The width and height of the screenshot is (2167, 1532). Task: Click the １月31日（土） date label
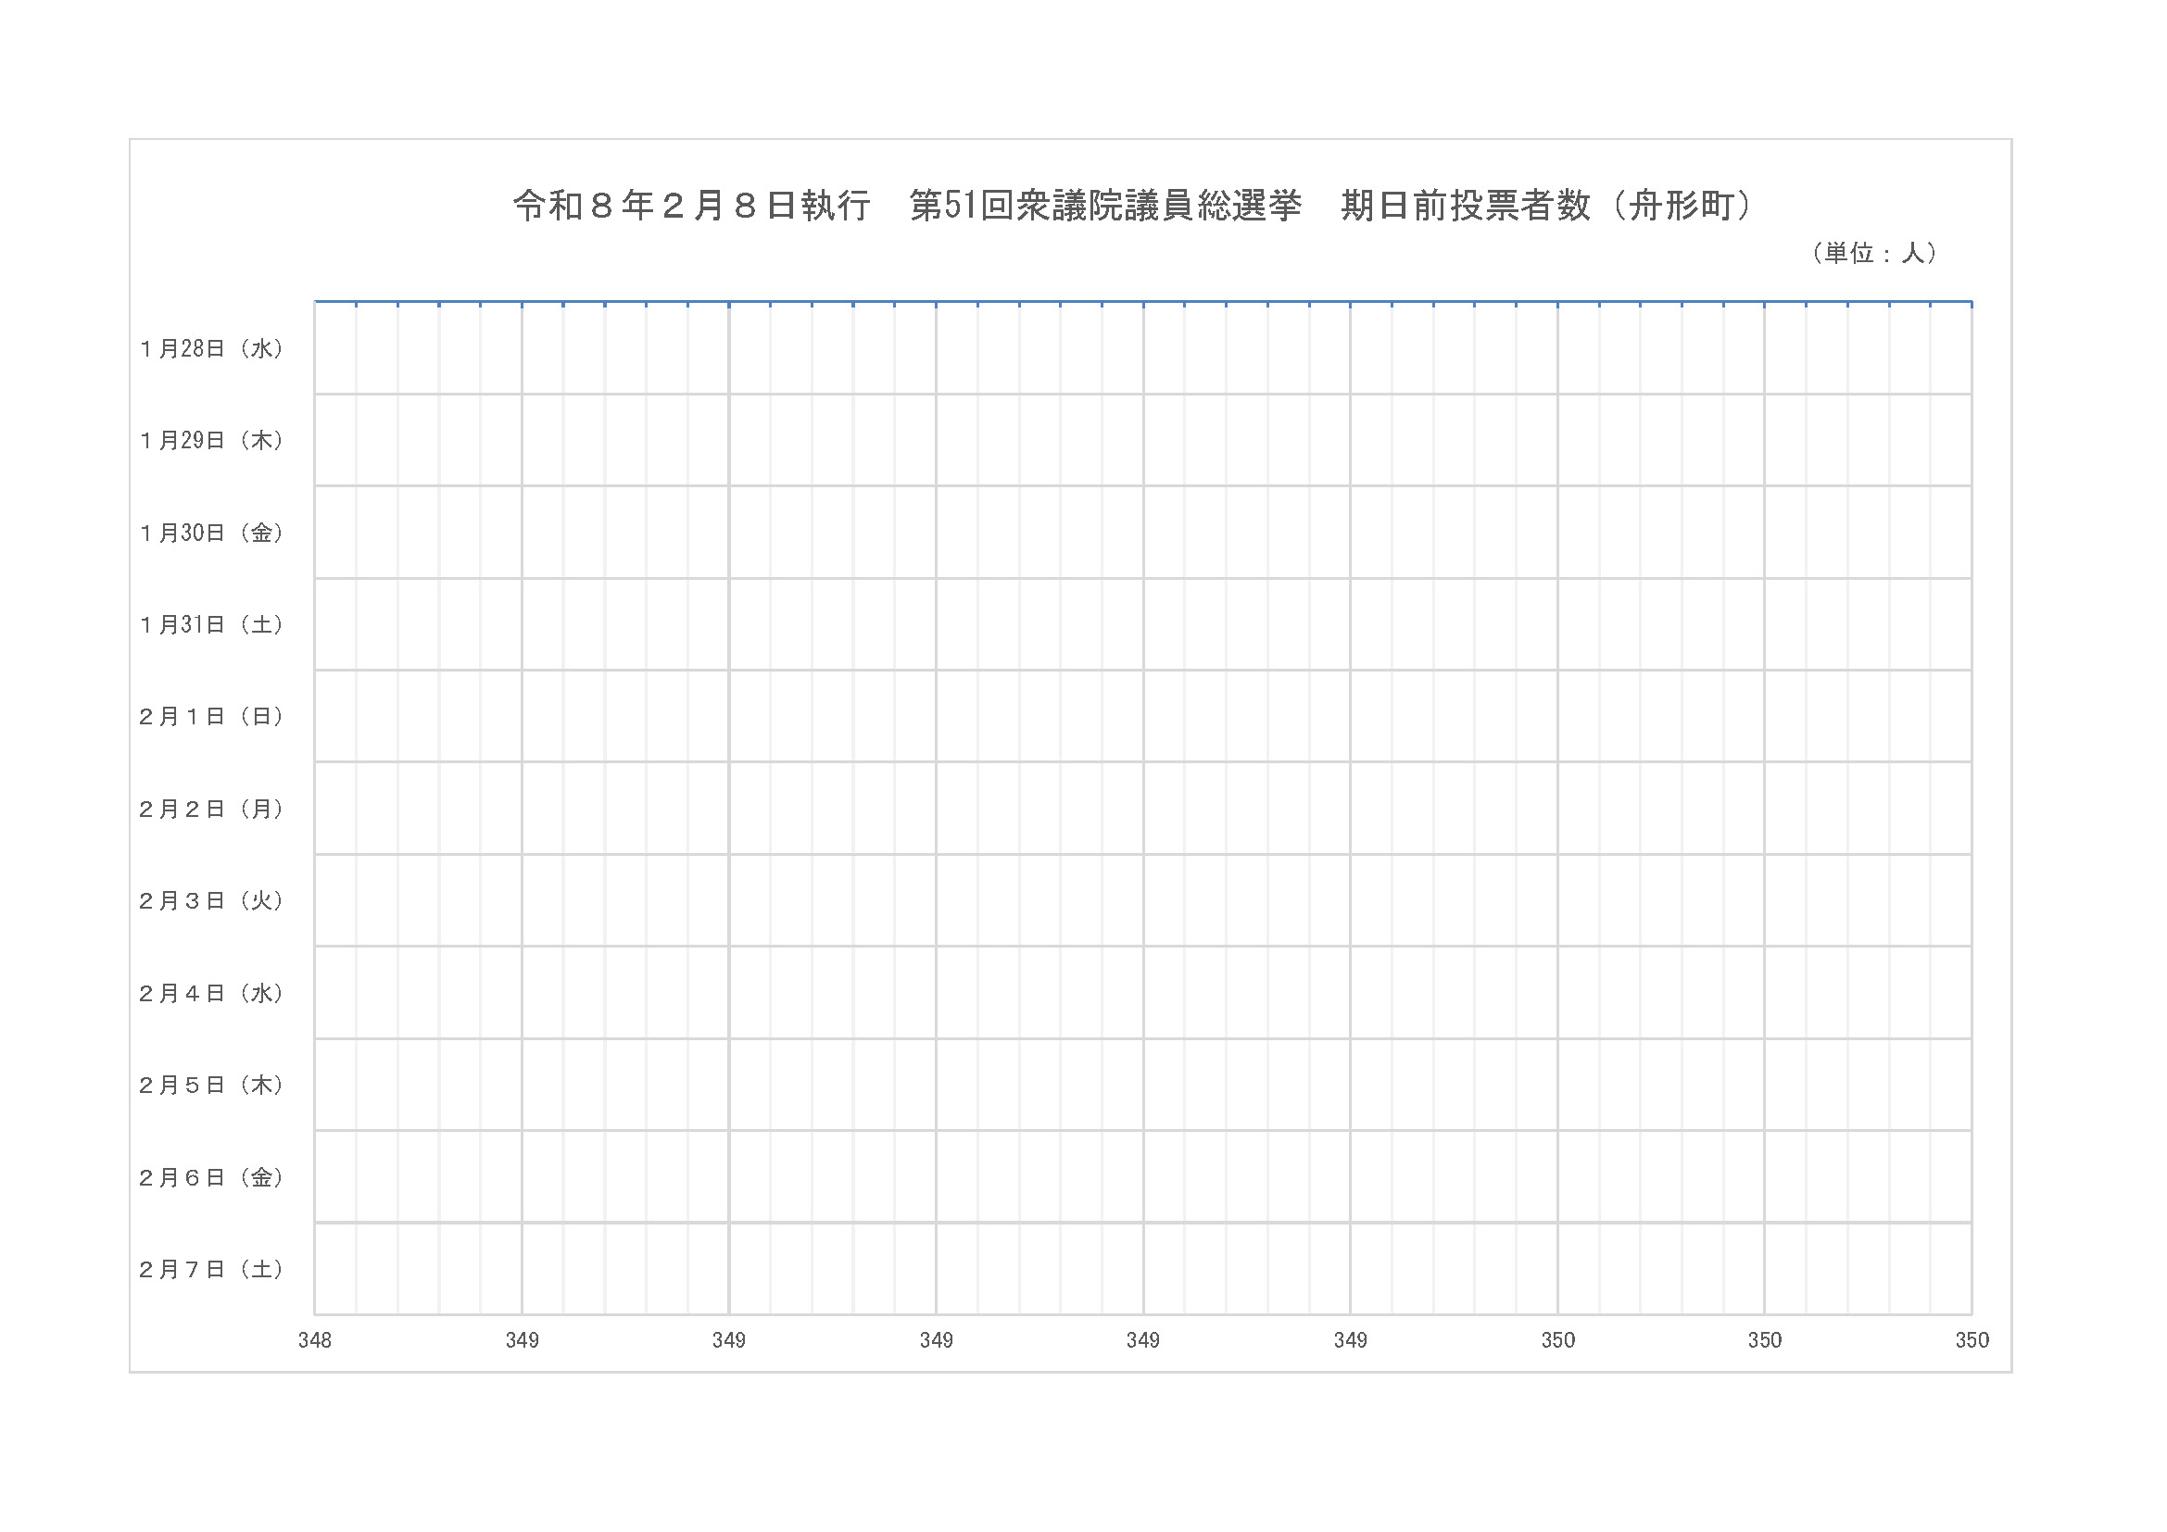pyautogui.click(x=211, y=624)
